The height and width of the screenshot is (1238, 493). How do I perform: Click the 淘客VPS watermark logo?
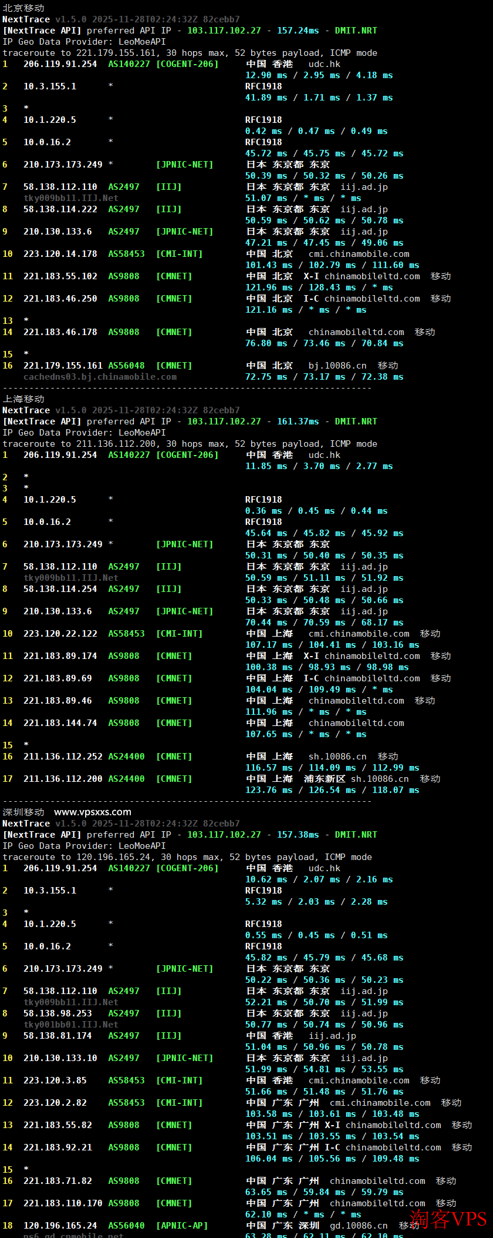(448, 1219)
